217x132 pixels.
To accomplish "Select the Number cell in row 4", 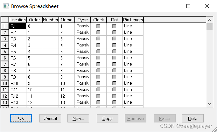I will pyautogui.click(x=51, y=45).
